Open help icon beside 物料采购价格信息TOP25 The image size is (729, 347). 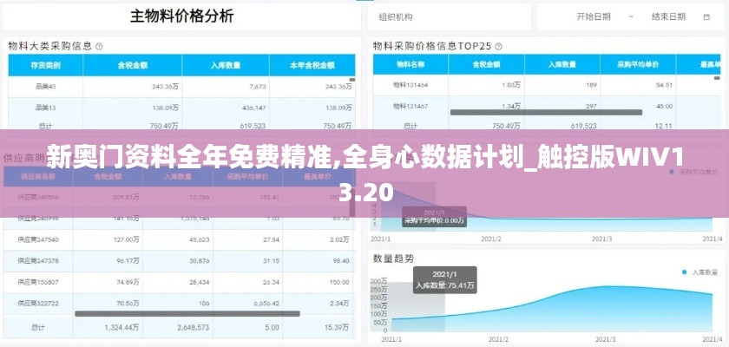pos(498,47)
